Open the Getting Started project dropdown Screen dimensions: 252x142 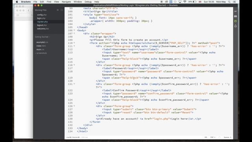(x=42, y=37)
